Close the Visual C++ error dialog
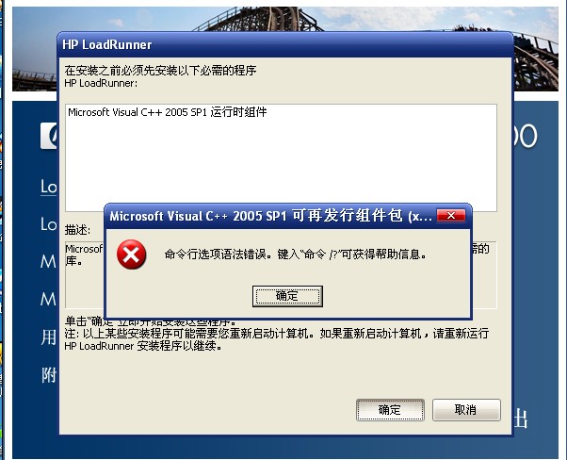The image size is (567, 460). (x=451, y=216)
